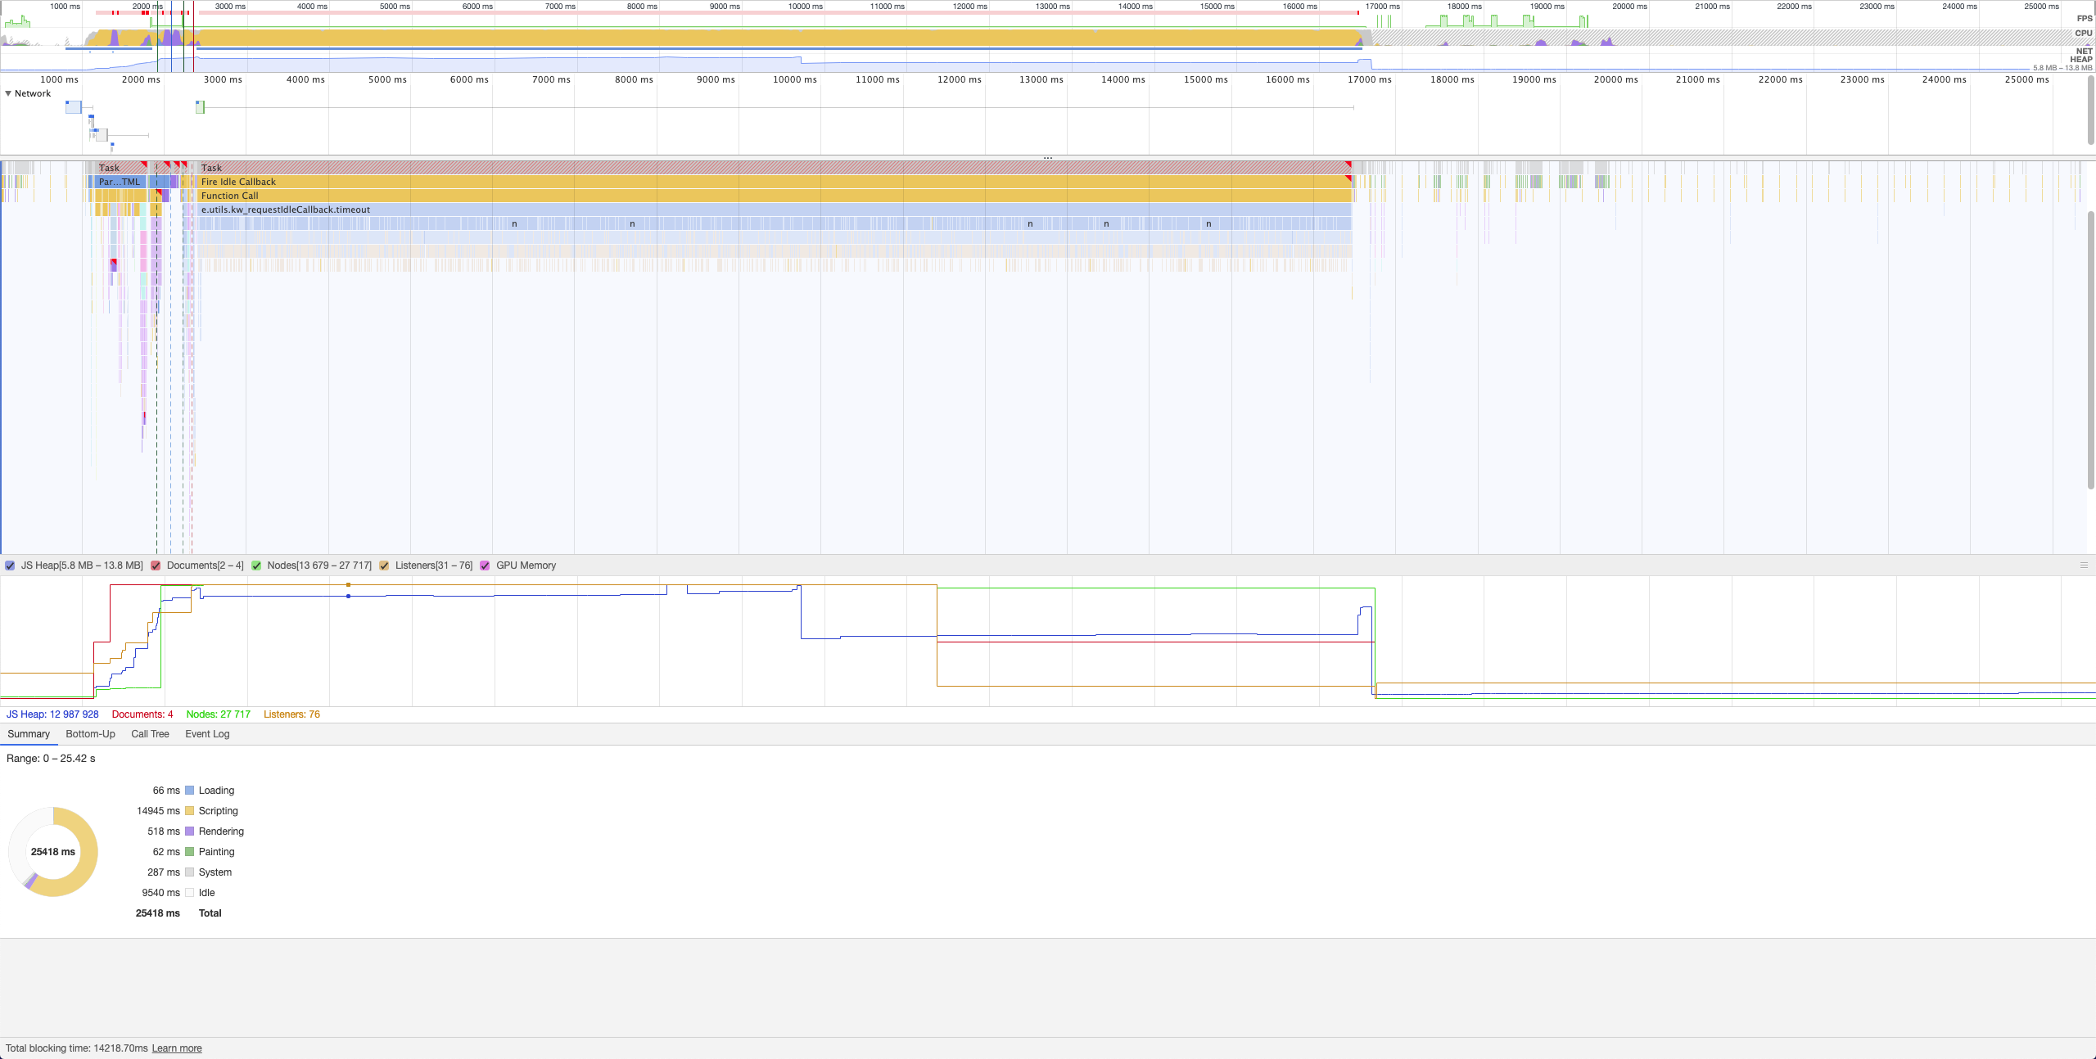This screenshot has height=1059, width=2096.
Task: Click the Scripting legend color swatch
Action: tap(190, 811)
